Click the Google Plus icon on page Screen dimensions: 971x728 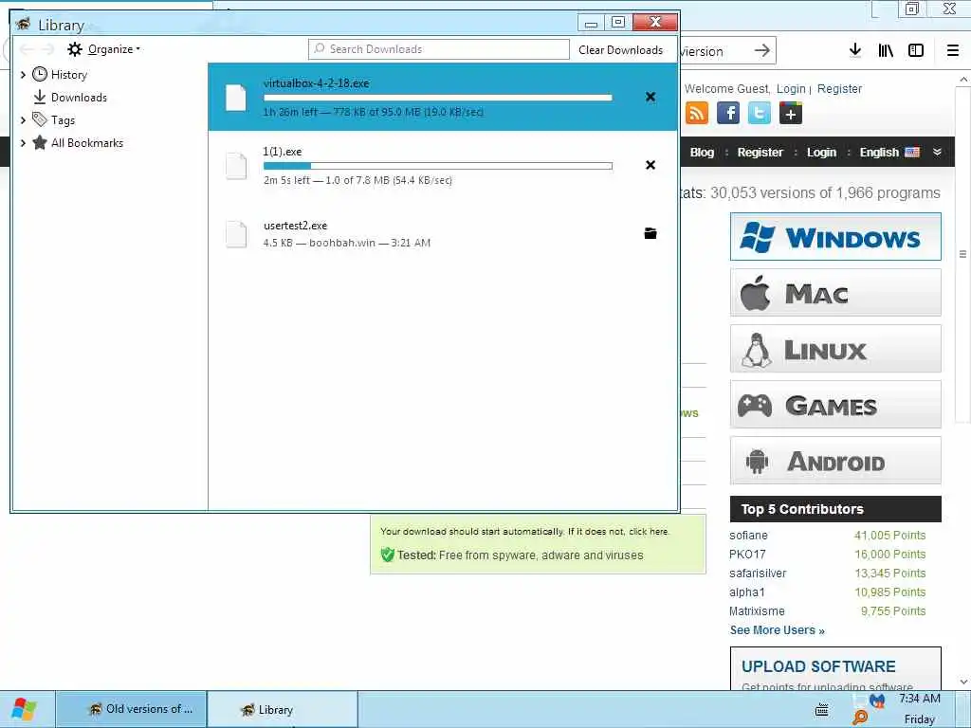(x=791, y=113)
